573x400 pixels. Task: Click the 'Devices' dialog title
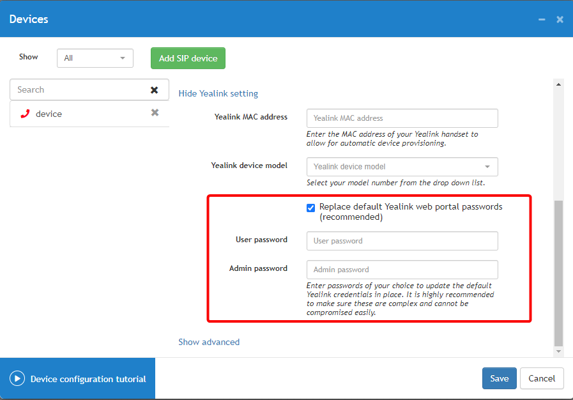(x=29, y=19)
